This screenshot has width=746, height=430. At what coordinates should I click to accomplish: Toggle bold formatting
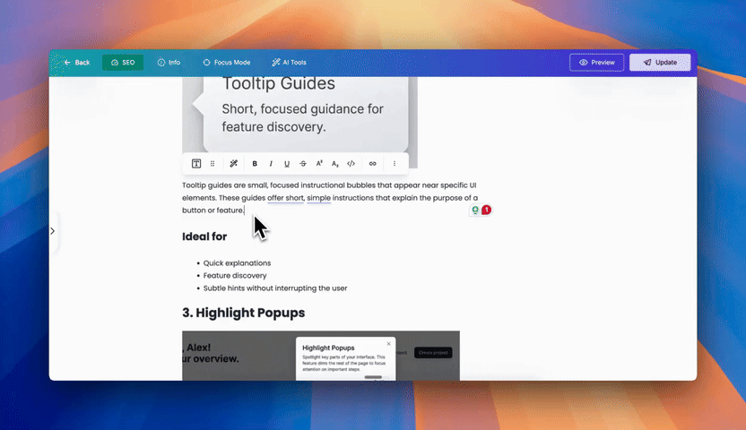point(255,163)
